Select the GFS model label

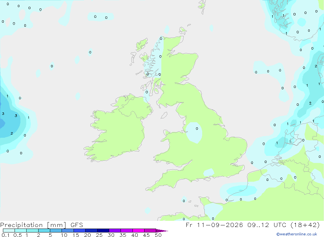[x=77, y=225]
